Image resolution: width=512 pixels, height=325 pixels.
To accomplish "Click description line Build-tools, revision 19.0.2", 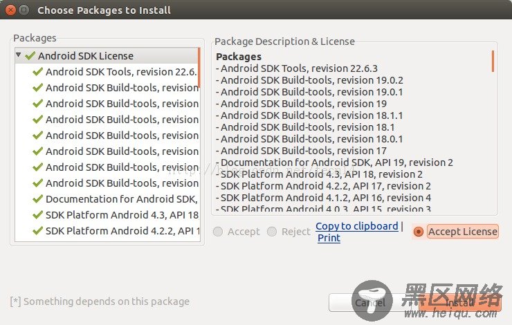I will pyautogui.click(x=309, y=80).
